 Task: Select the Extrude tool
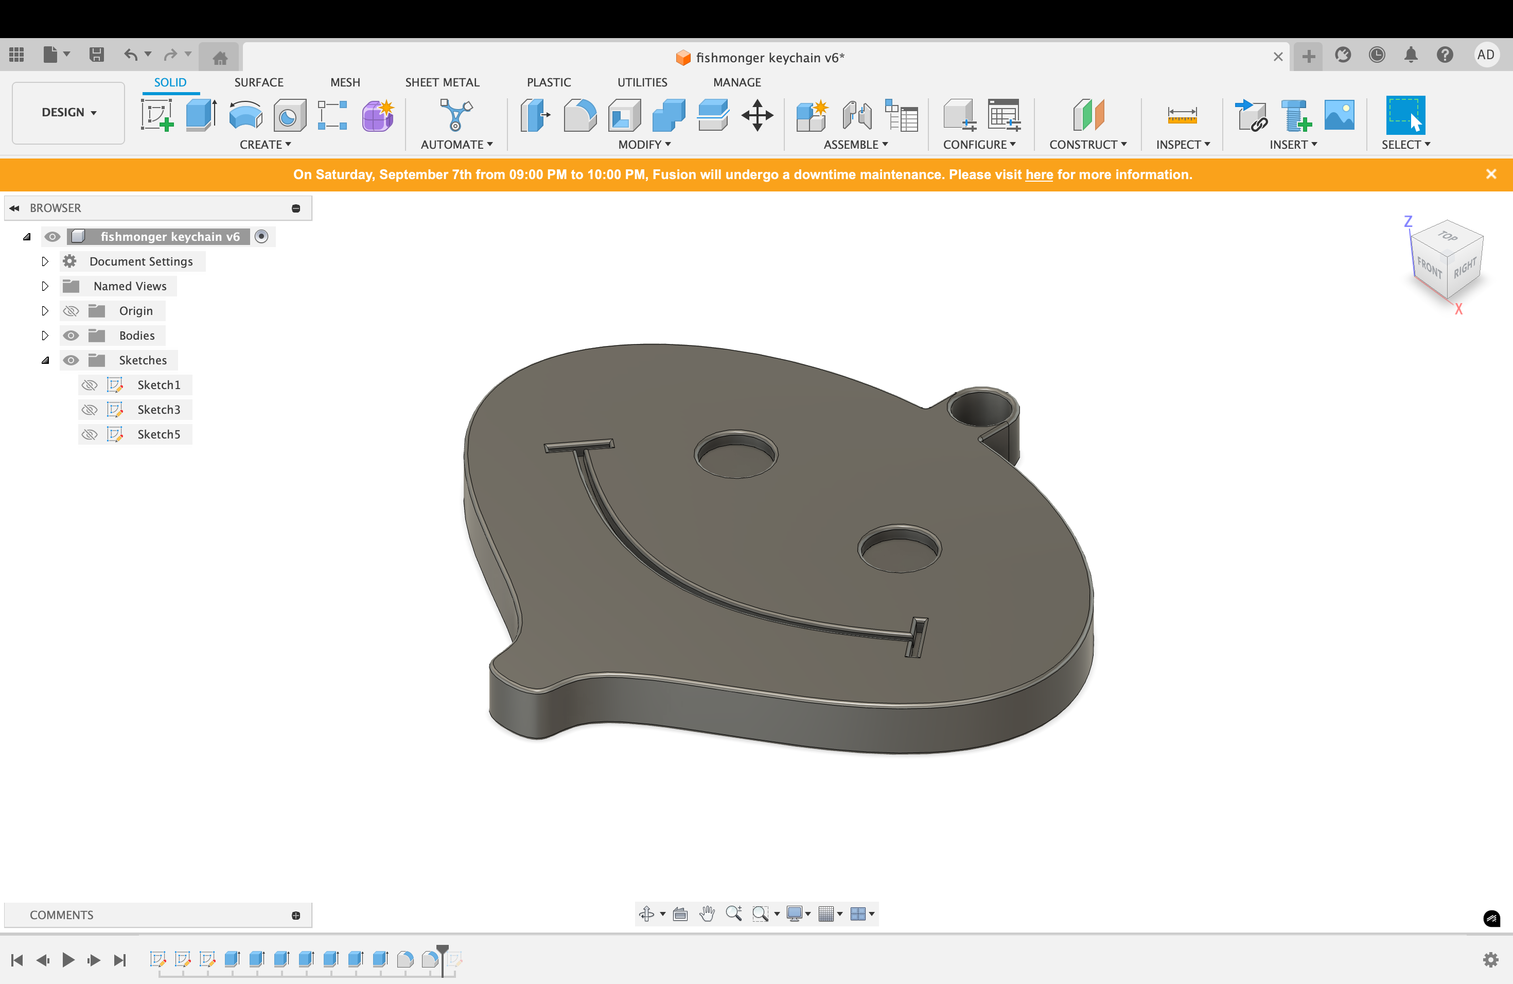click(x=199, y=116)
